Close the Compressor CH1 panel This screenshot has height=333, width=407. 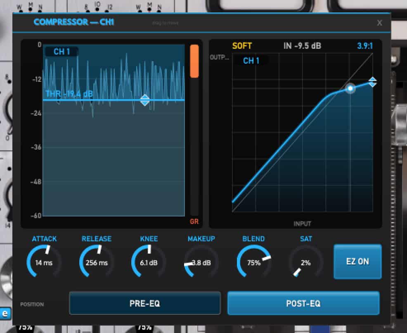(379, 23)
